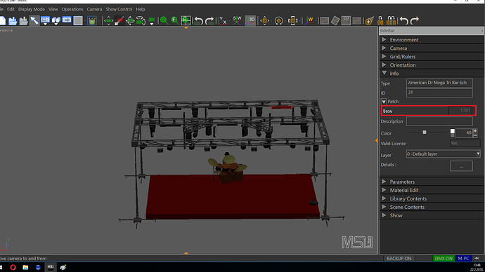This screenshot has height=272, width=485.
Task: Select the arrow pointer tool
Action: coord(34,20)
